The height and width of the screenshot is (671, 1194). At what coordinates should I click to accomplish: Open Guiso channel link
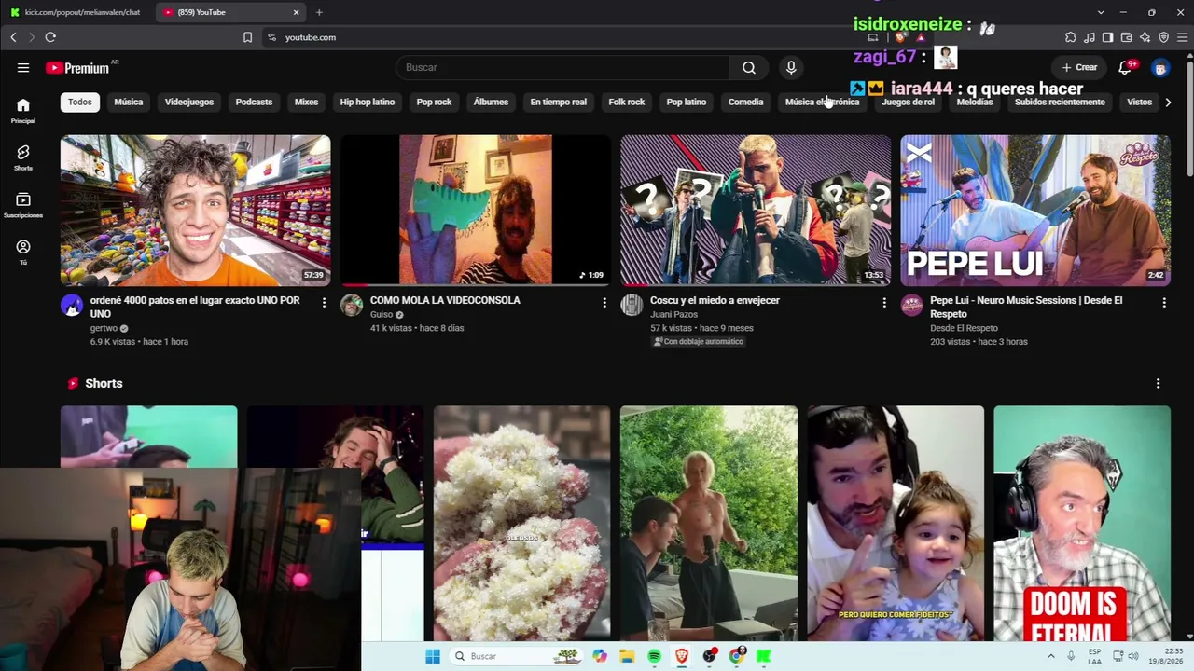[x=382, y=315]
